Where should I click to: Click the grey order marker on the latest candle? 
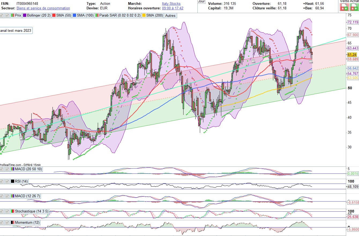click(x=311, y=61)
